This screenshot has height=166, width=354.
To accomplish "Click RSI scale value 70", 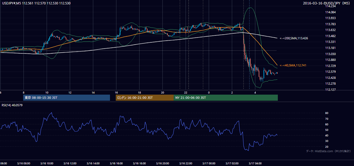I will click(x=327, y=119).
